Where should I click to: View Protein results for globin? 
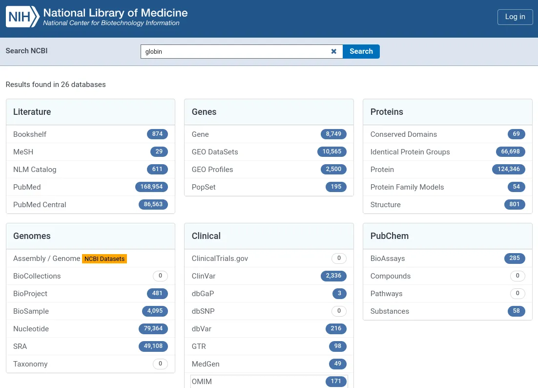(x=382, y=169)
